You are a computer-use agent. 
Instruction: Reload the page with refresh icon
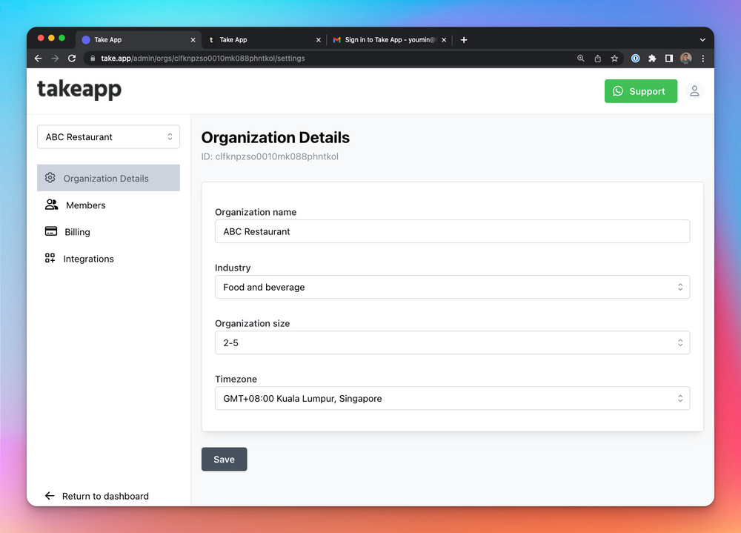(x=72, y=58)
